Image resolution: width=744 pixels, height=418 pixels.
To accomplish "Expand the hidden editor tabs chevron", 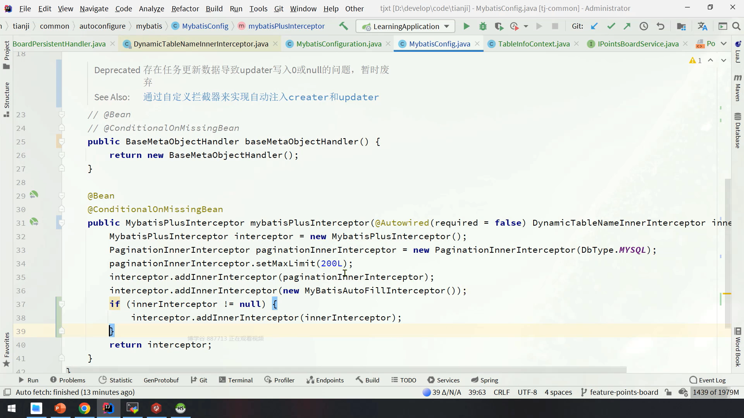I will [723, 44].
